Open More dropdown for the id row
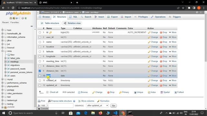Image resolution: width=207 pixels, height=116 pixels. click(x=173, y=32)
